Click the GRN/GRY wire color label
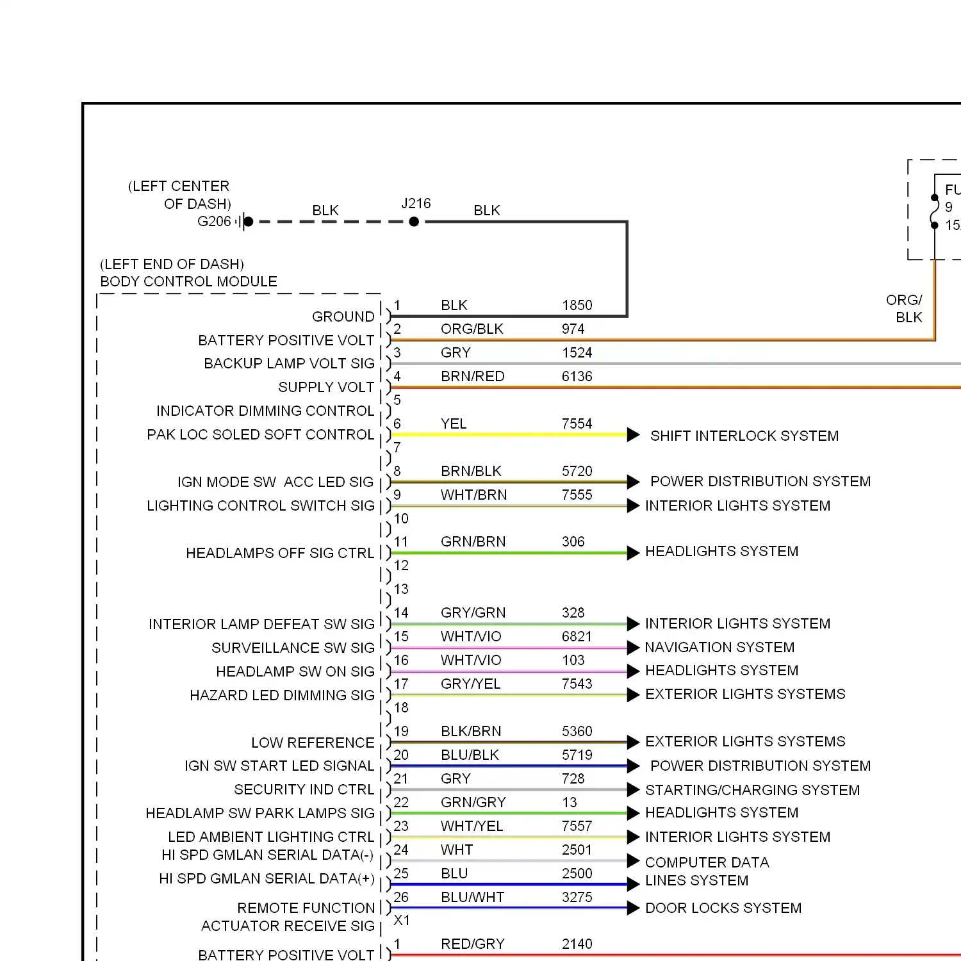The image size is (961, 961). click(473, 802)
